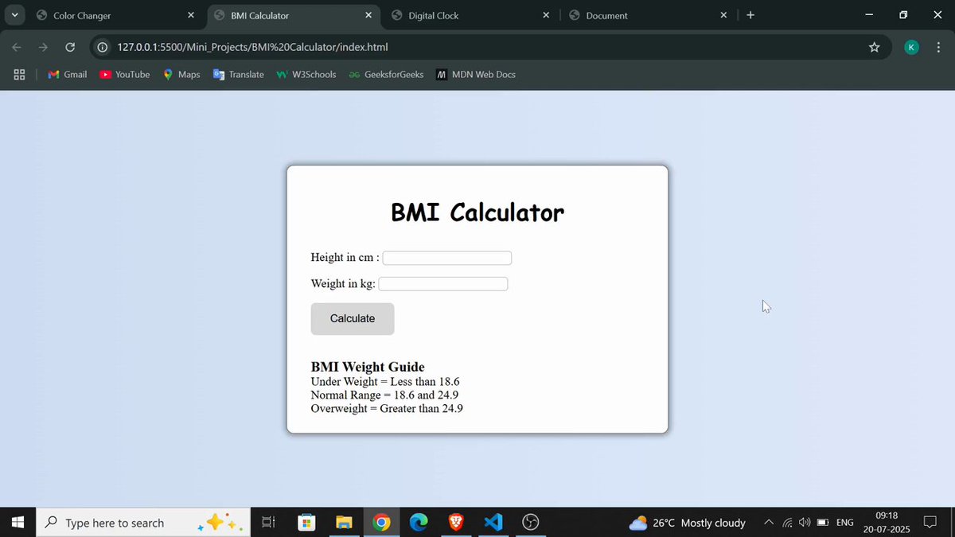Open the Windows Start menu
Image resolution: width=955 pixels, height=537 pixels.
pos(18,523)
